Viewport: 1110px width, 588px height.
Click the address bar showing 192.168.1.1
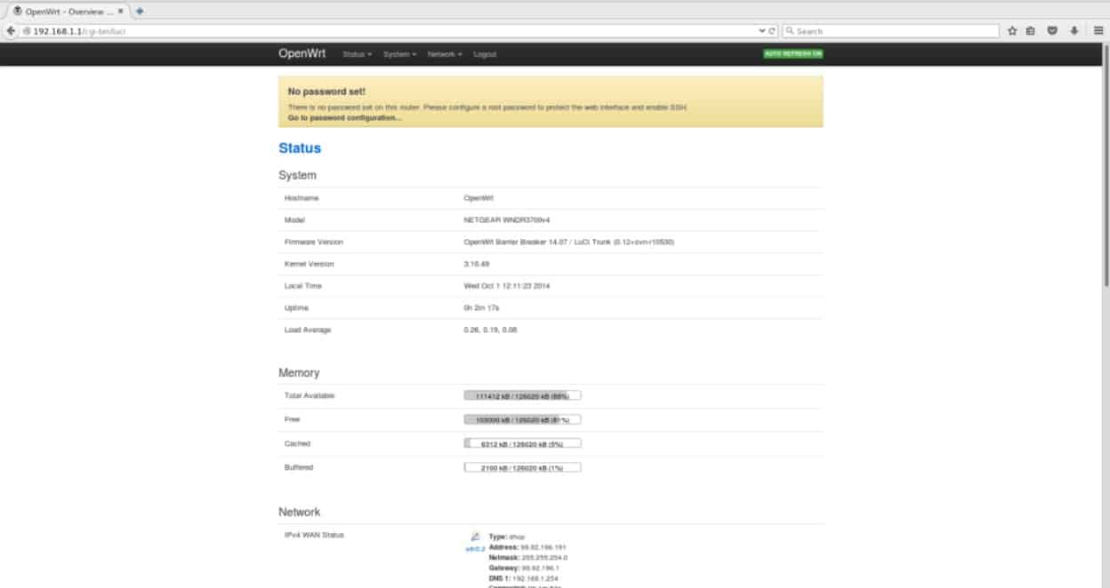(x=391, y=30)
